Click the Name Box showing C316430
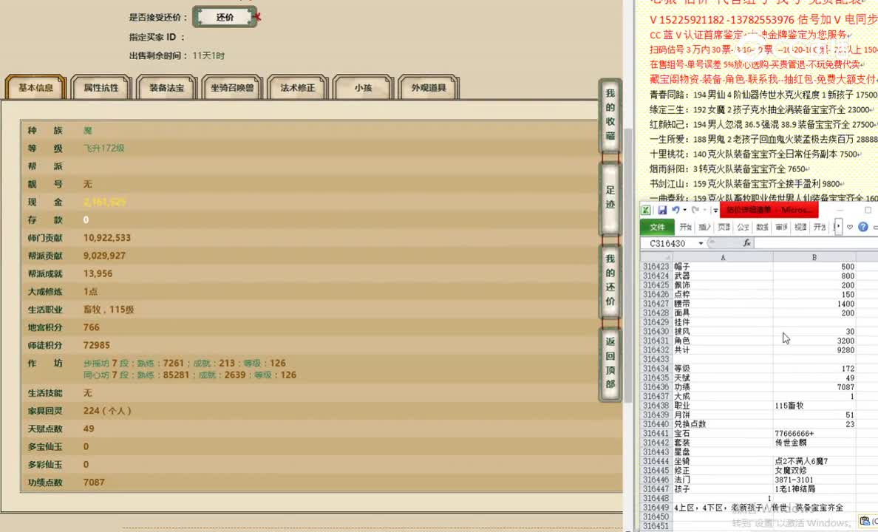This screenshot has height=532, width=878. pyautogui.click(x=669, y=244)
